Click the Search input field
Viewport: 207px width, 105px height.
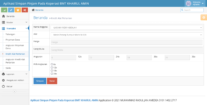pos(192,10)
